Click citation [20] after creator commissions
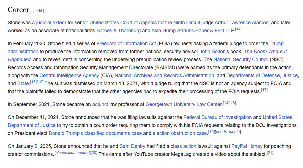This screenshot has width=303, height=168. (94, 153)
